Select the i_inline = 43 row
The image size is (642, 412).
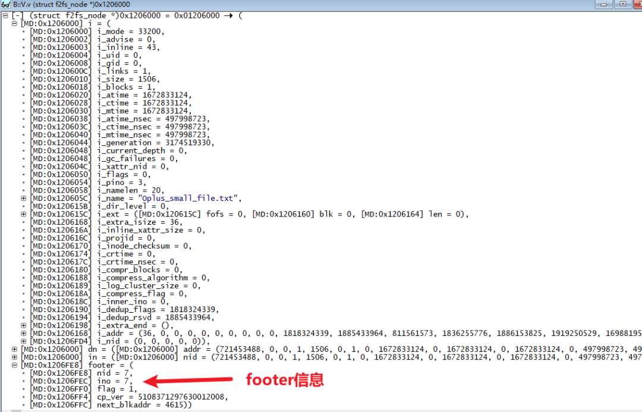tap(95, 48)
